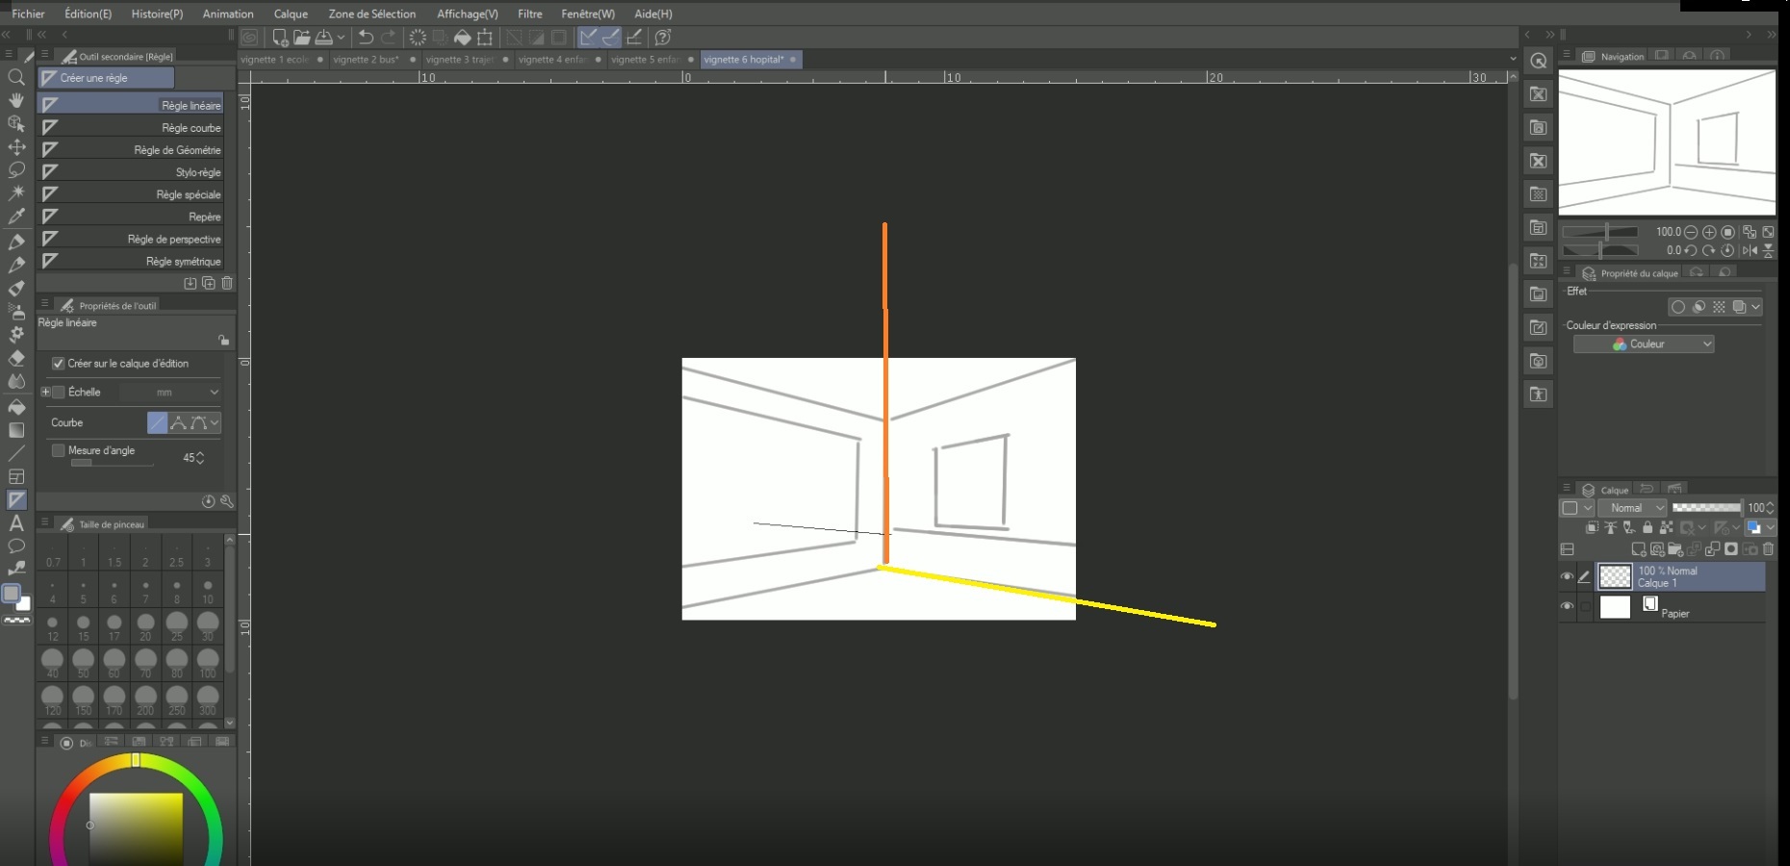Image resolution: width=1790 pixels, height=866 pixels.
Task: Select the Gradient tool
Action: click(16, 430)
